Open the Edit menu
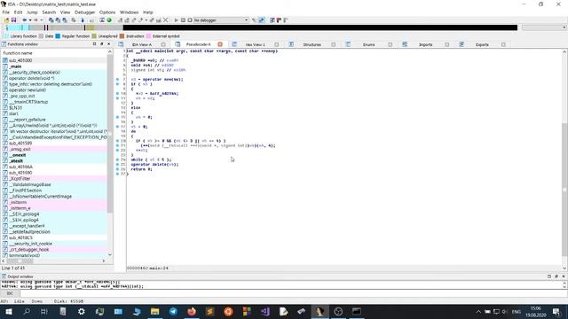Viewport: 568px width, 319px height. [18, 12]
